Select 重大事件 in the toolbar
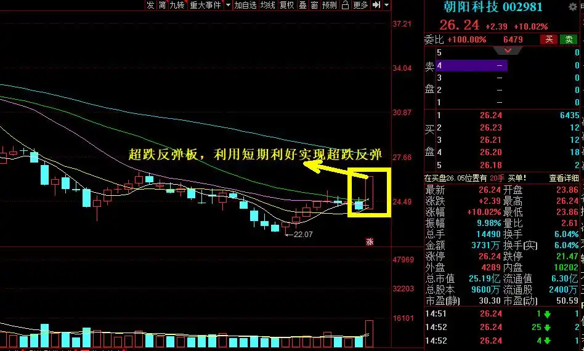Image resolution: width=584 pixels, height=351 pixels. pos(205,5)
